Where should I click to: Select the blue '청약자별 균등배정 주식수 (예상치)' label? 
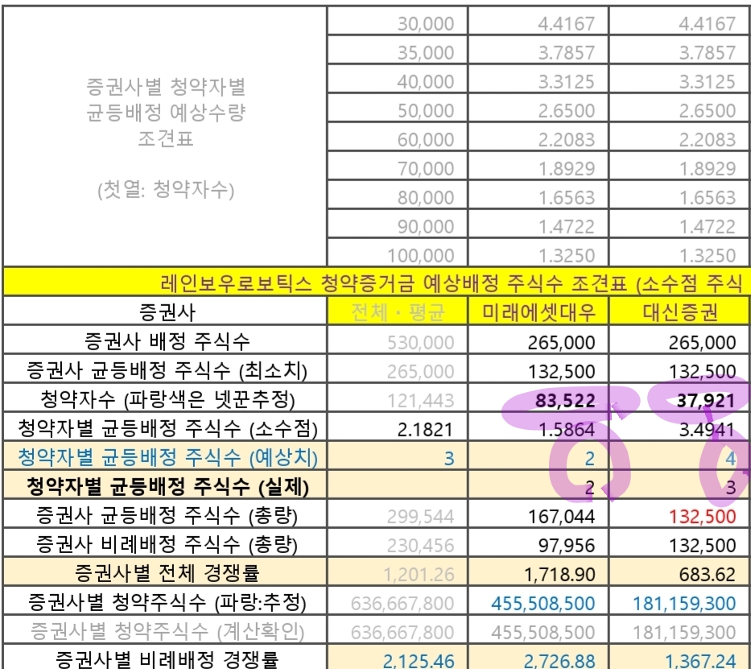165,456
